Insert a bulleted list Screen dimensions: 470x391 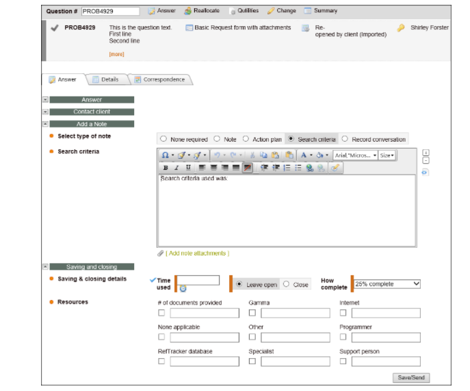(298, 168)
